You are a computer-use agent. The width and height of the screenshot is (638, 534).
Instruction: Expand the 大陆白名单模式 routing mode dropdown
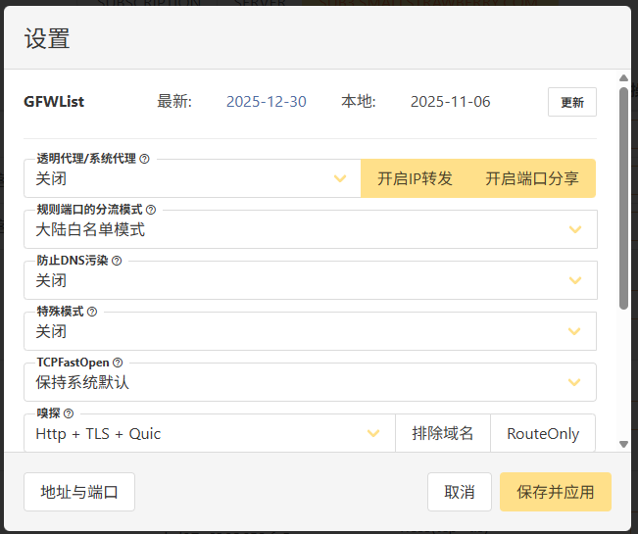point(310,229)
